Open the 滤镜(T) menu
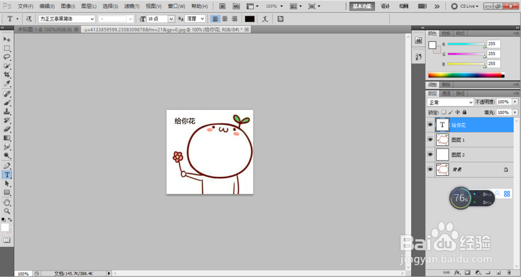This screenshot has height=277, width=521. [132, 6]
